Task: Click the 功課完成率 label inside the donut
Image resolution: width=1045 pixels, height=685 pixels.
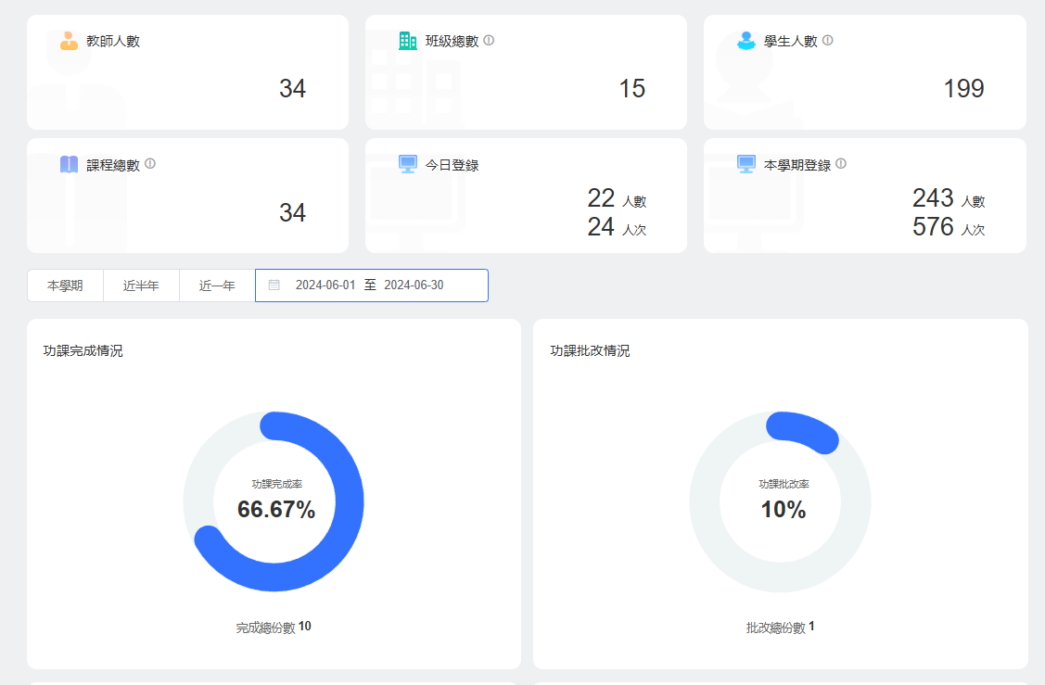Action: pos(276,485)
